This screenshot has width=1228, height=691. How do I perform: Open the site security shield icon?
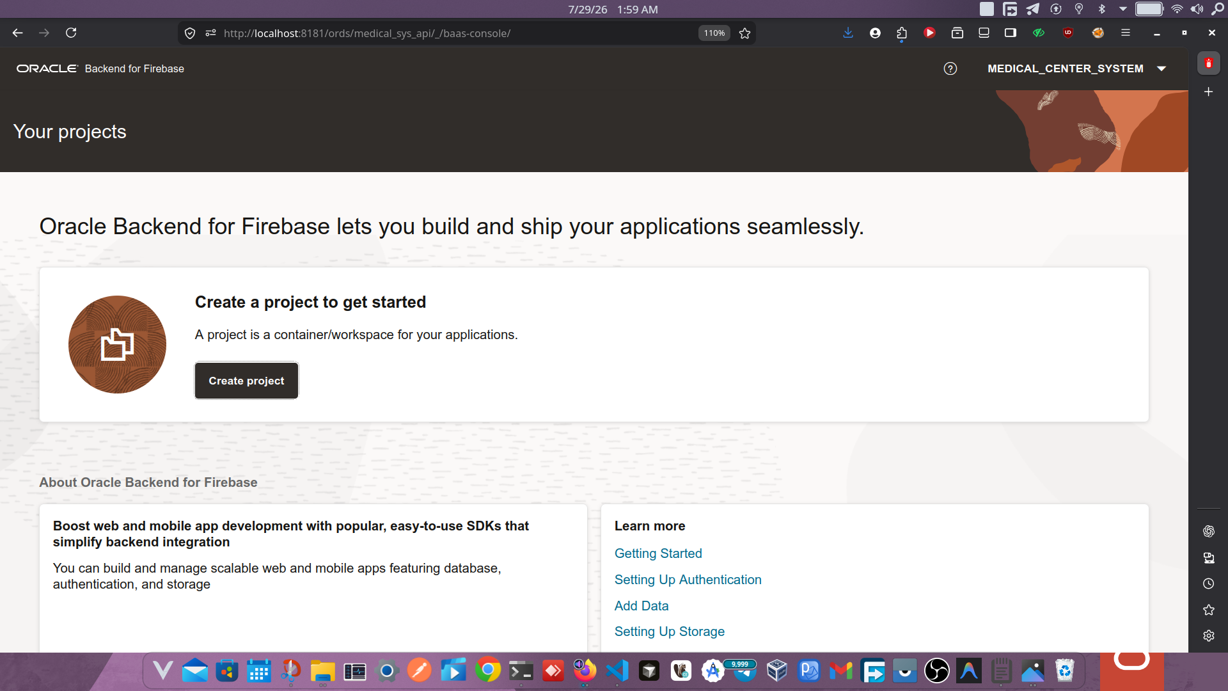[x=190, y=33]
